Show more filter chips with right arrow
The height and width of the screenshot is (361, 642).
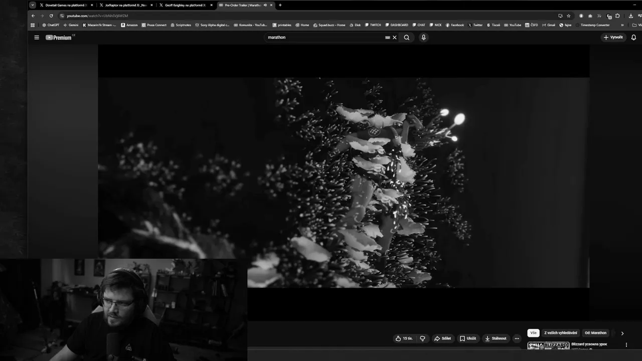[622, 333]
